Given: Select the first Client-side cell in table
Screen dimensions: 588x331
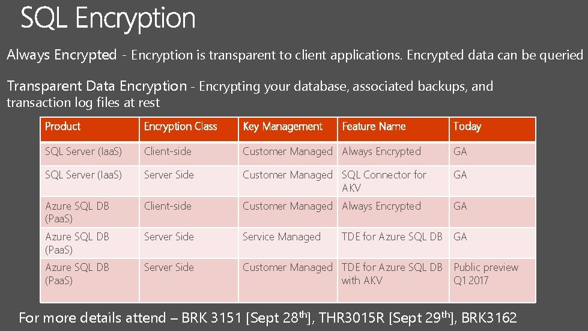Looking at the screenshot, I should pyautogui.click(x=189, y=154).
